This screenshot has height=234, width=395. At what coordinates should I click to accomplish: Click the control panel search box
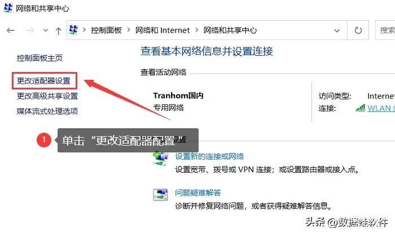pyautogui.click(x=385, y=30)
